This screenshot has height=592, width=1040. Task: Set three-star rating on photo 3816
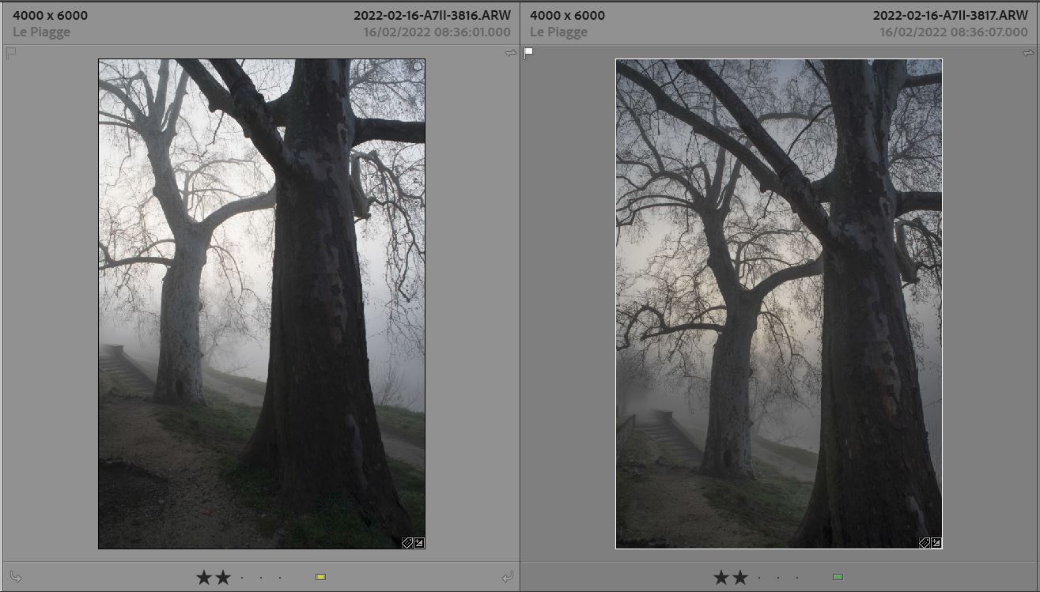tap(242, 578)
